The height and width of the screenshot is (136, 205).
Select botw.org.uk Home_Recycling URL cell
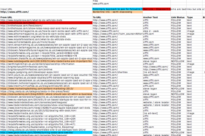coord(46,127)
